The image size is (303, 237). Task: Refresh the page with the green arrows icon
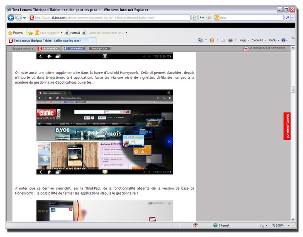[x=201, y=18]
